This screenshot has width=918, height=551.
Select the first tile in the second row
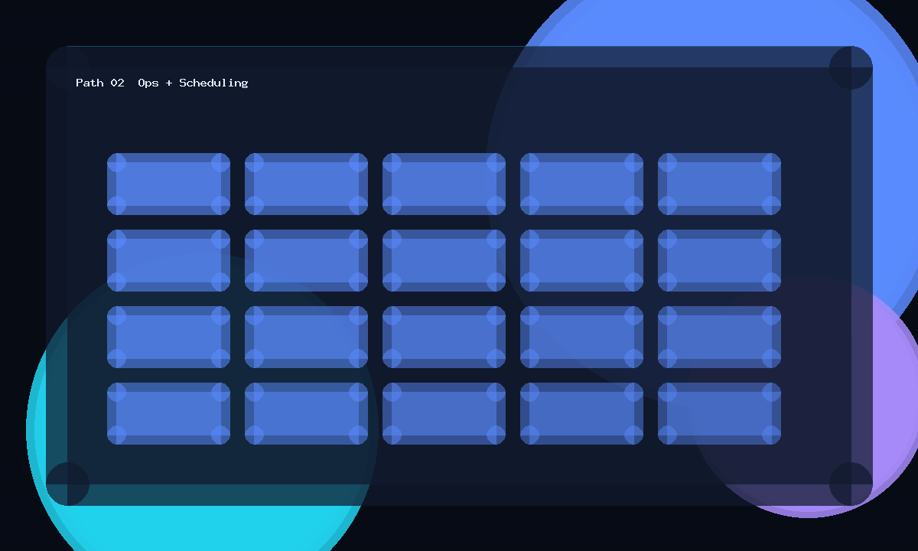[168, 260]
